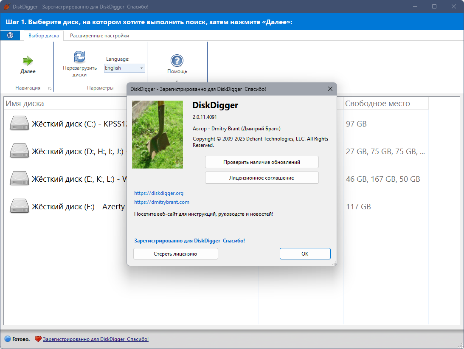Click the Готово status text

[x=21, y=339]
